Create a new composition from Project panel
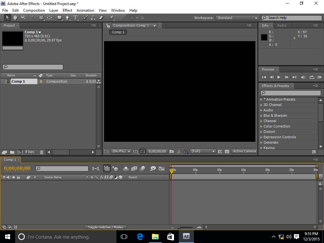 20,152
